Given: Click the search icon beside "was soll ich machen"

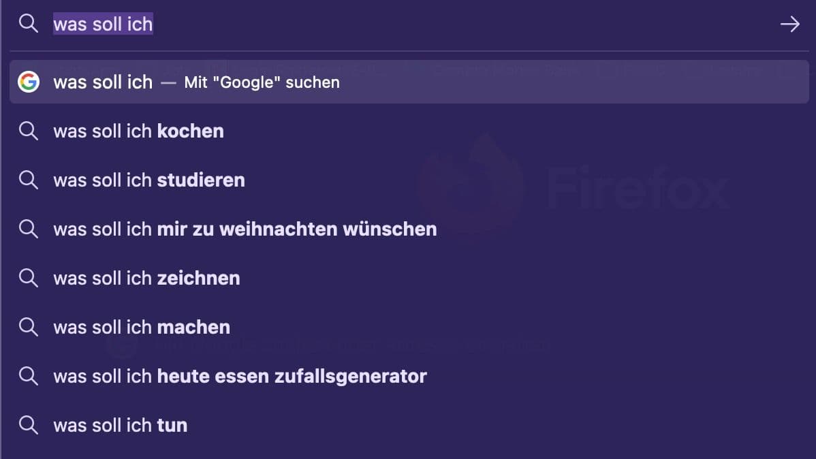Looking at the screenshot, I should click(x=28, y=327).
